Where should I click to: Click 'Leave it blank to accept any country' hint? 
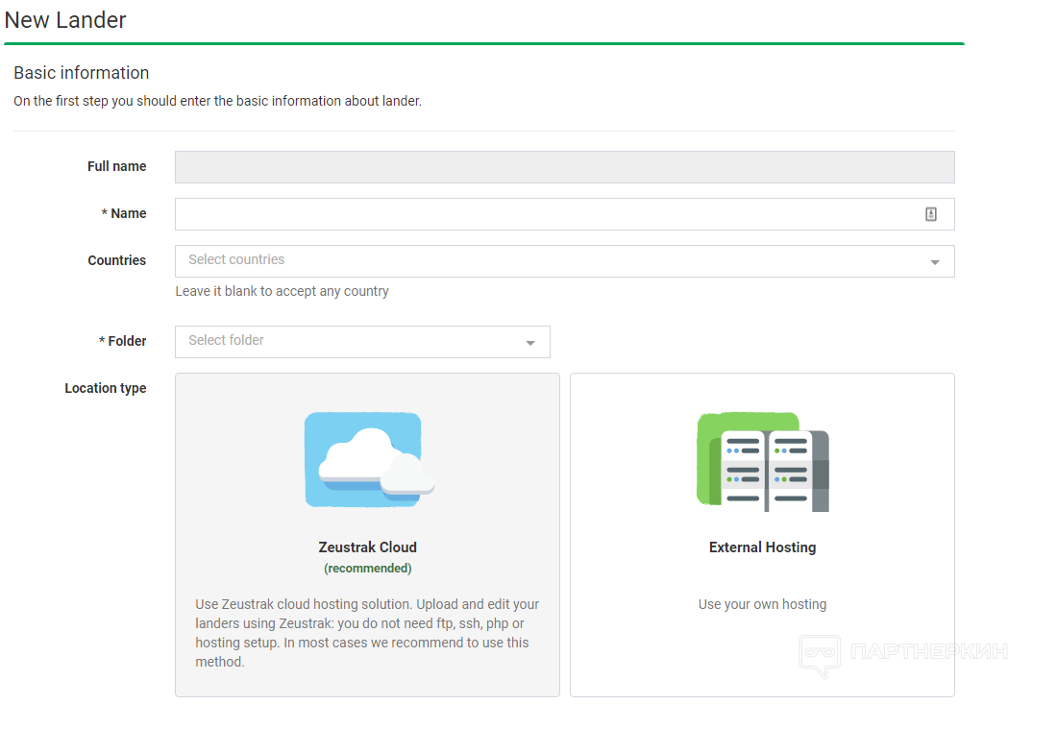(x=282, y=291)
